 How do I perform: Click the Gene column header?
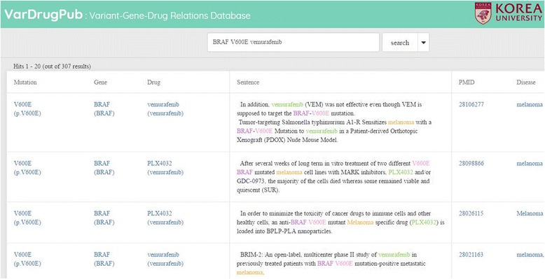pos(100,83)
